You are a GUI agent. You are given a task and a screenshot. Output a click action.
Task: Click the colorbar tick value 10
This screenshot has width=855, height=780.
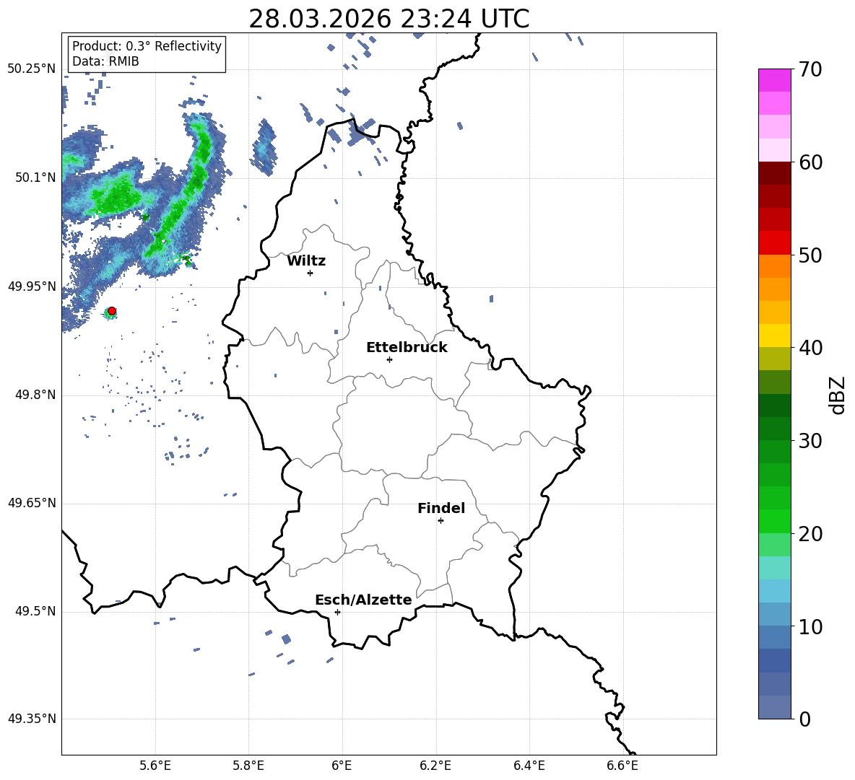810,626
